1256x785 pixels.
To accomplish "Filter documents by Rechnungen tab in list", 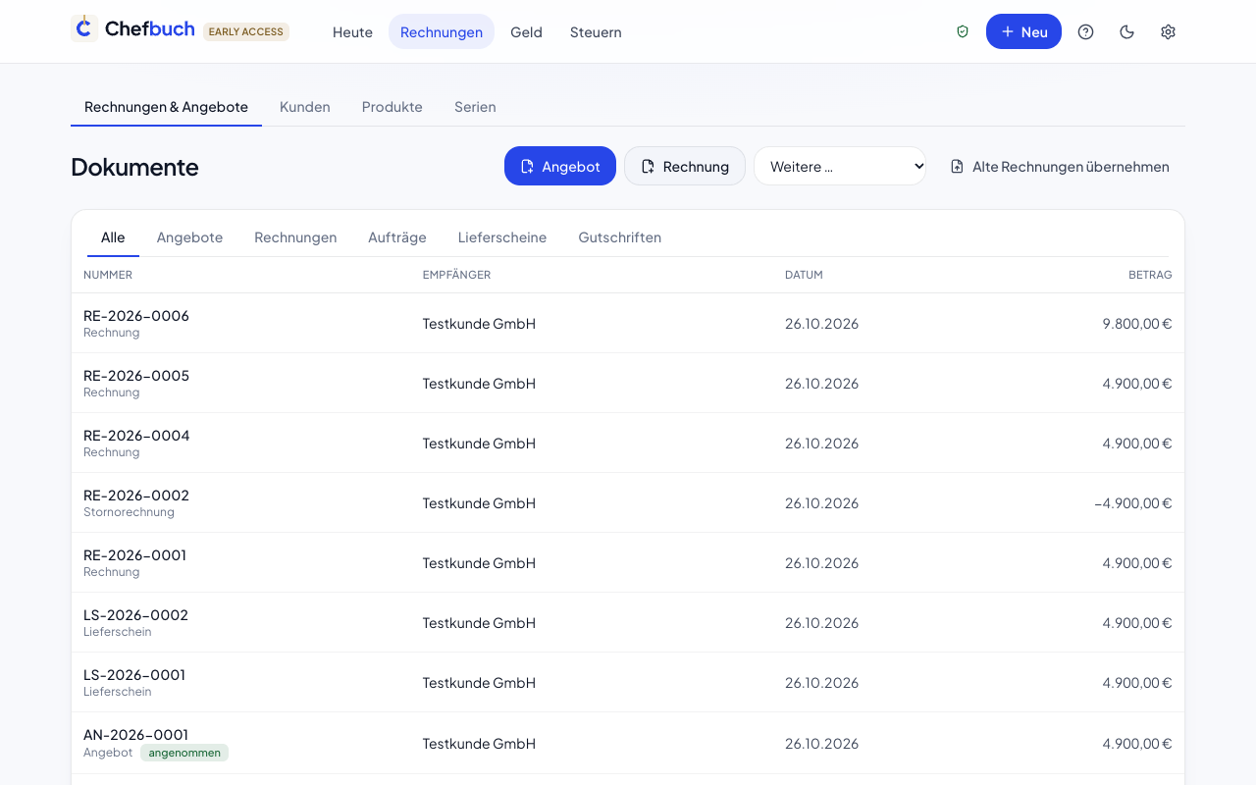I will pos(295,237).
